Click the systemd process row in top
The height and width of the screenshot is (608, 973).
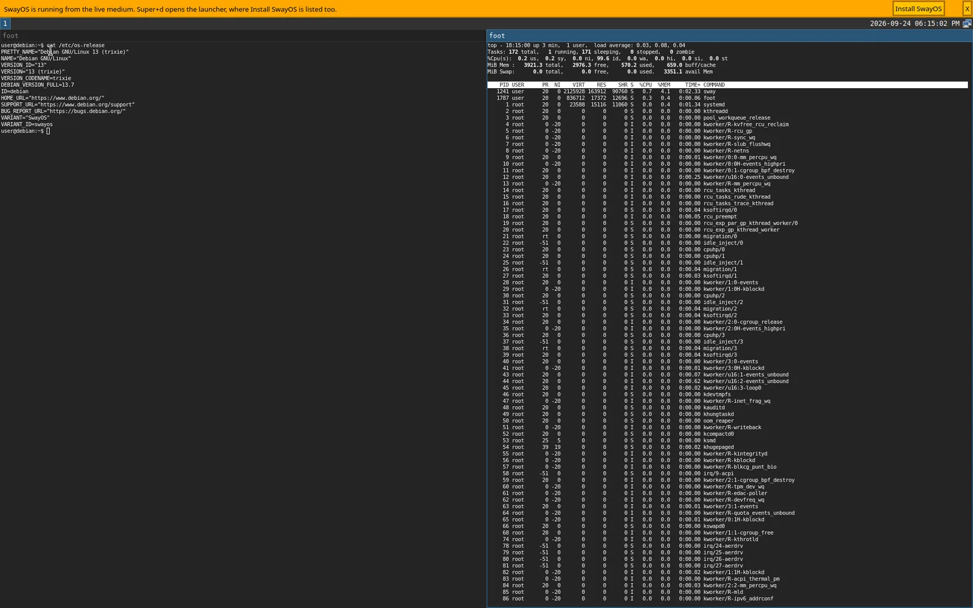click(727, 105)
